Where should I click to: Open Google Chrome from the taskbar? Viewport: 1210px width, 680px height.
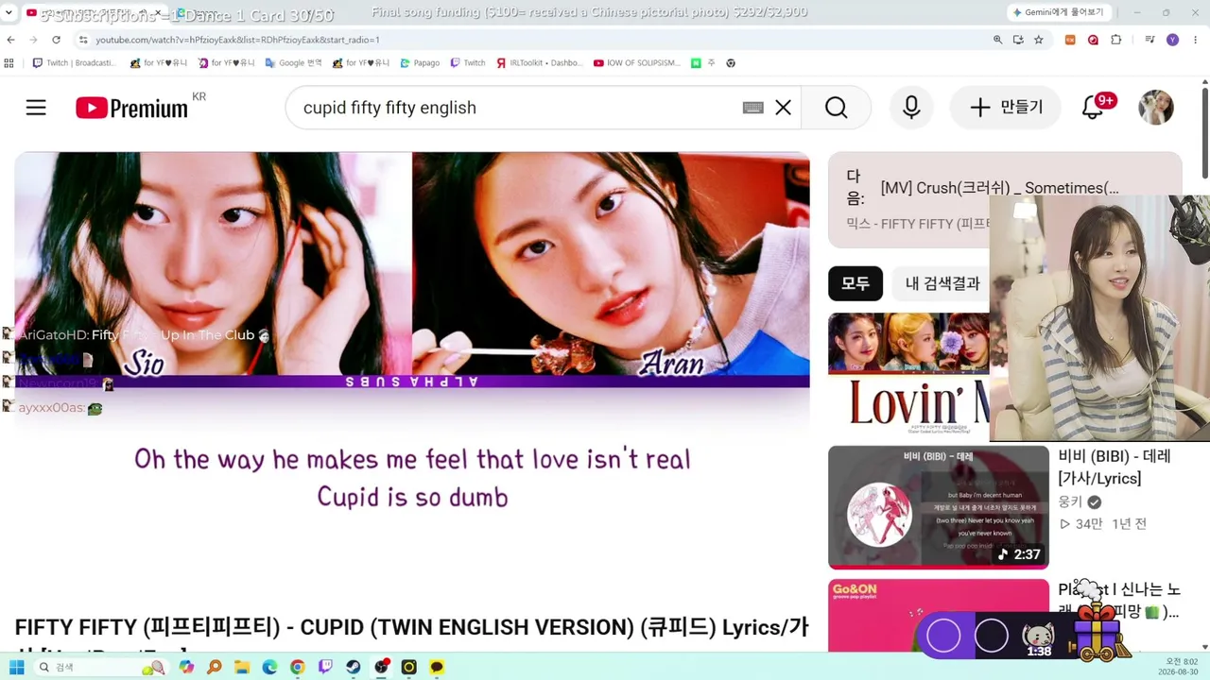(x=297, y=667)
